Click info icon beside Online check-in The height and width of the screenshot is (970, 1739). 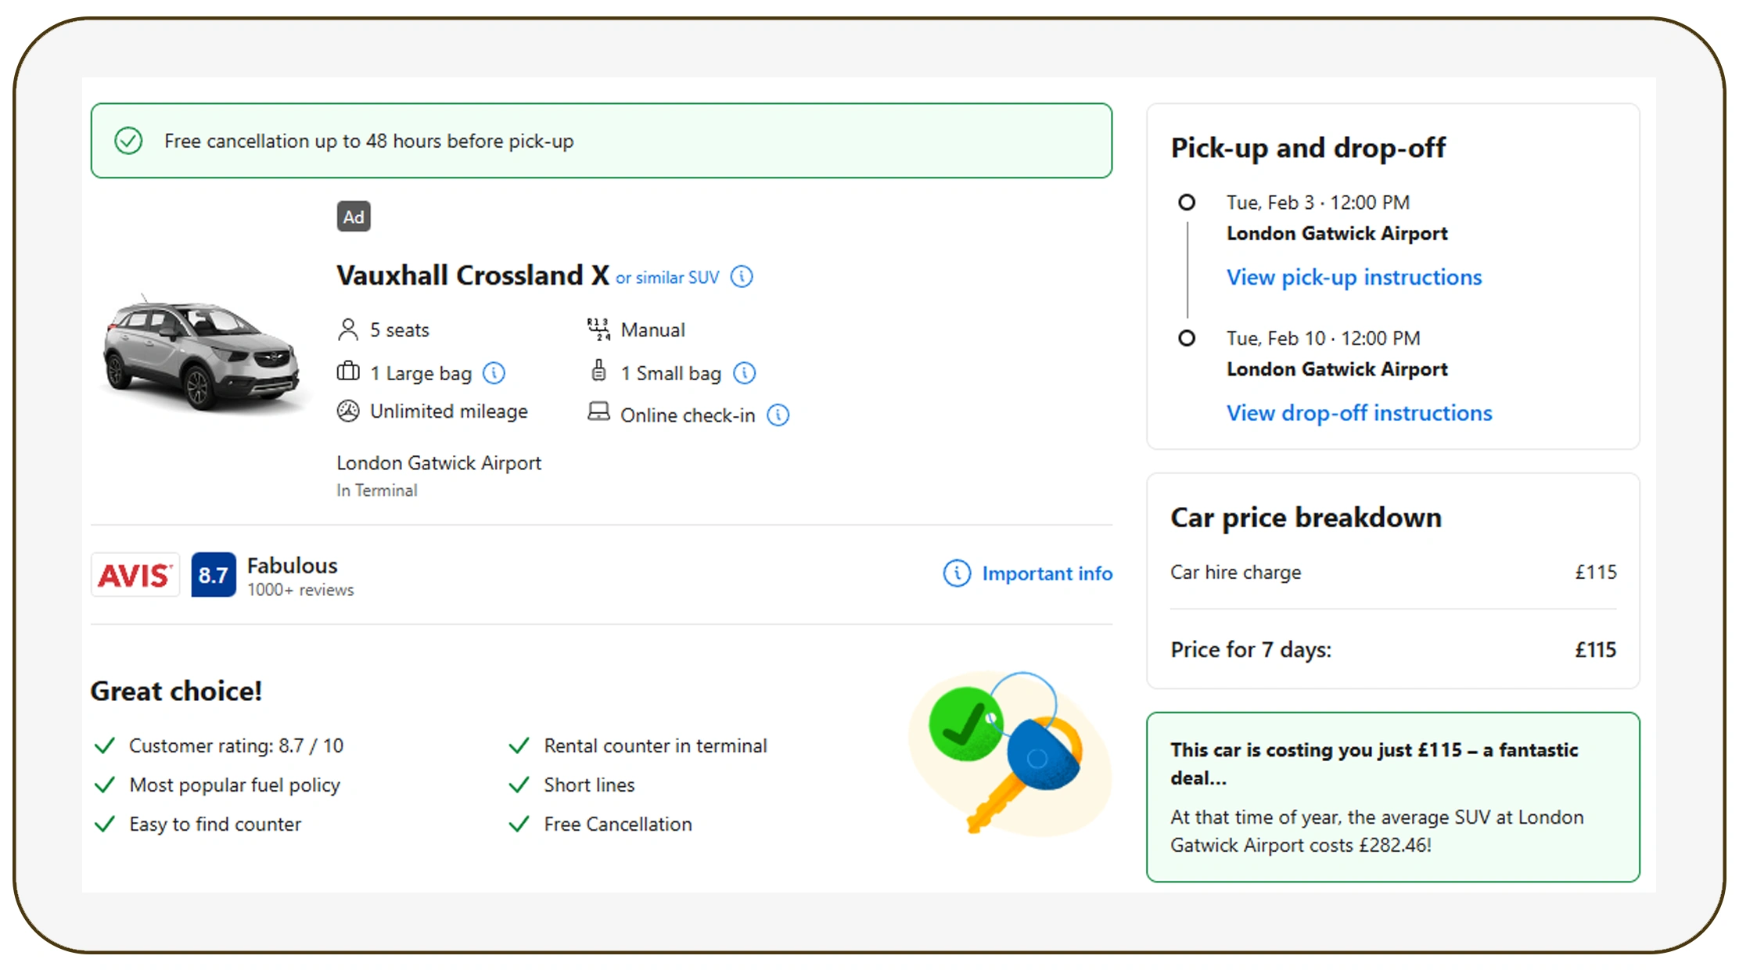pos(778,415)
